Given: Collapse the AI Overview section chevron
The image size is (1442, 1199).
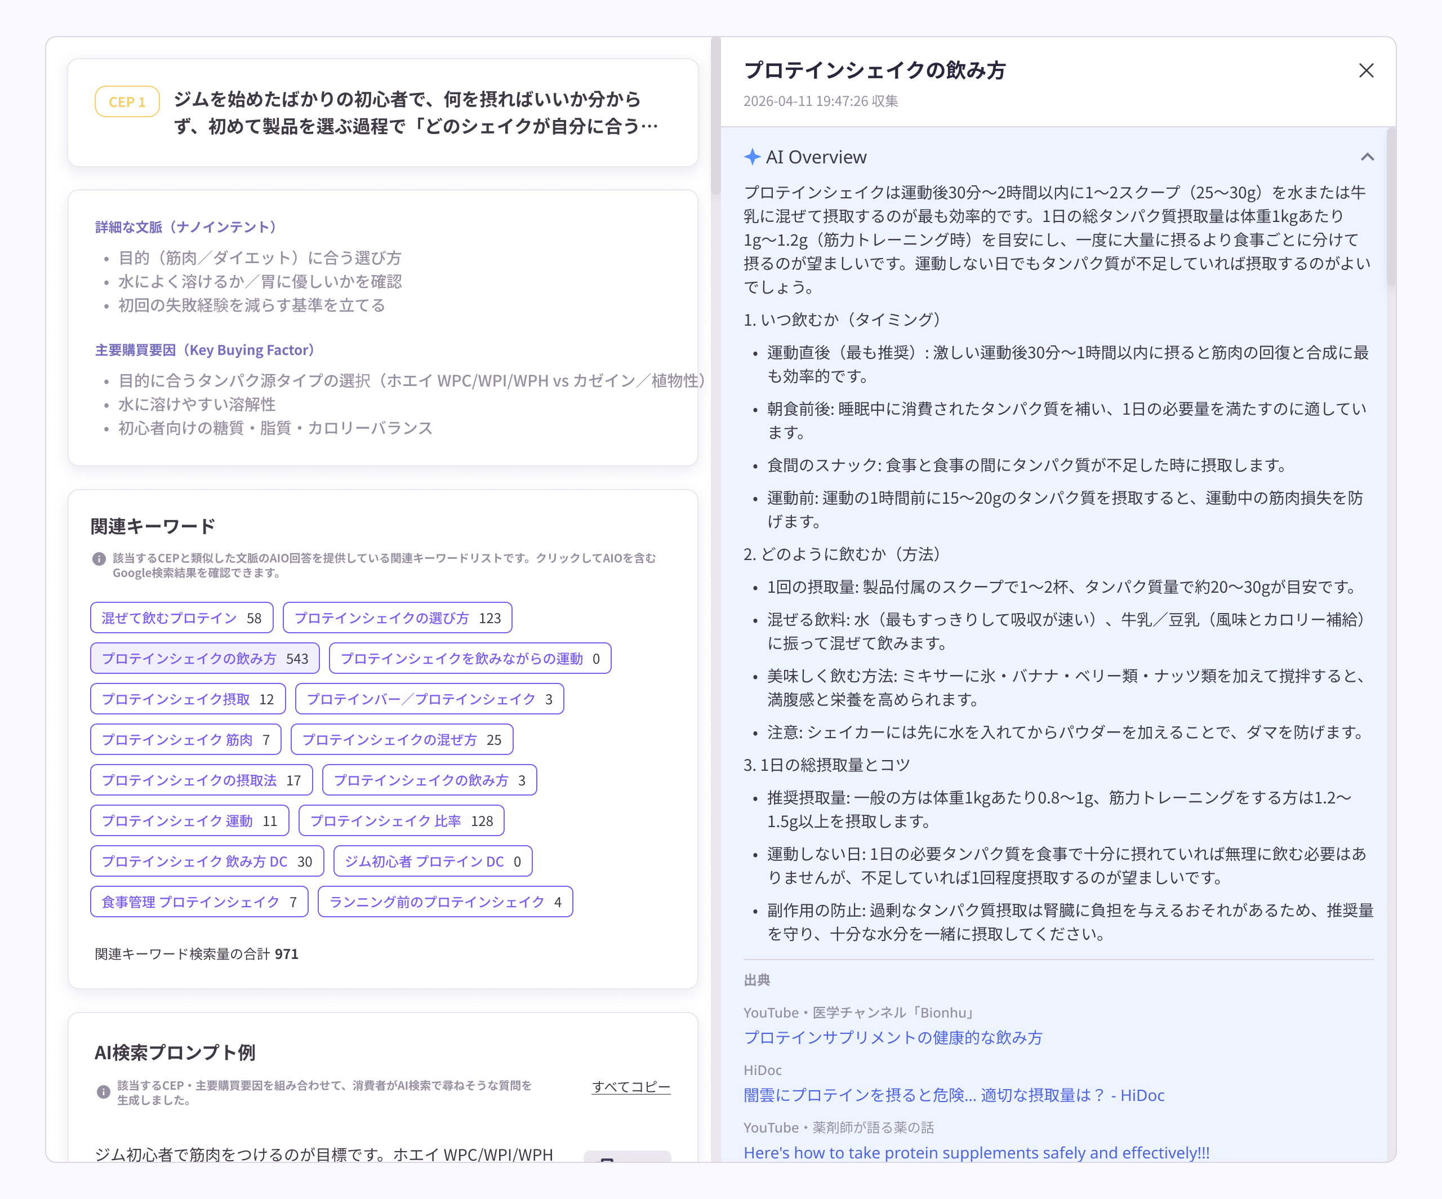Looking at the screenshot, I should (x=1367, y=157).
